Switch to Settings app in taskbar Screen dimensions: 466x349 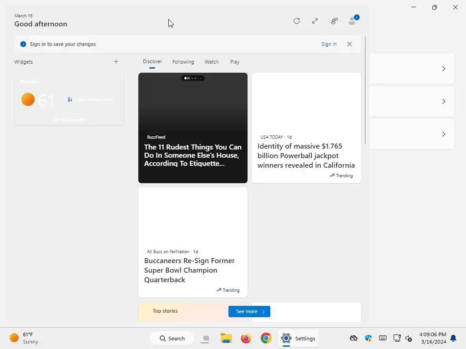click(298, 338)
